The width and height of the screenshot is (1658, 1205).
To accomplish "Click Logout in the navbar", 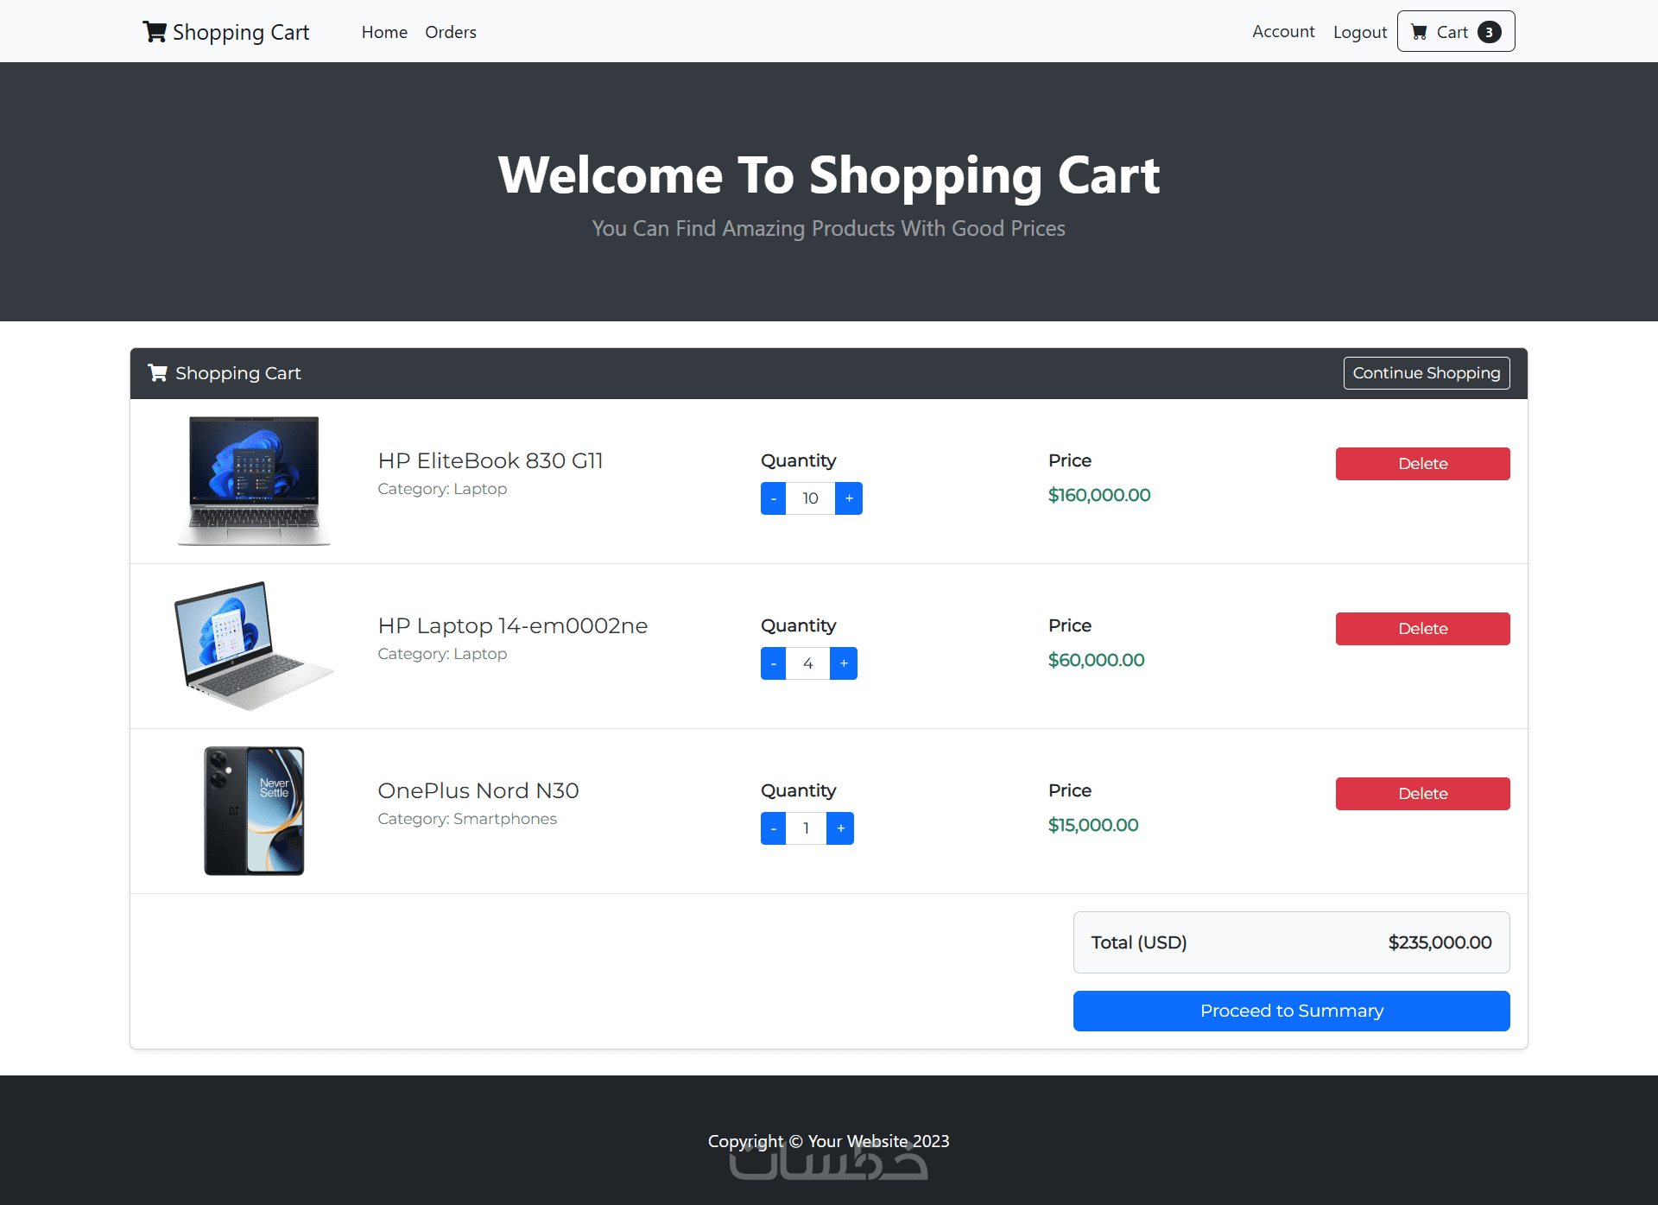I will [1359, 32].
